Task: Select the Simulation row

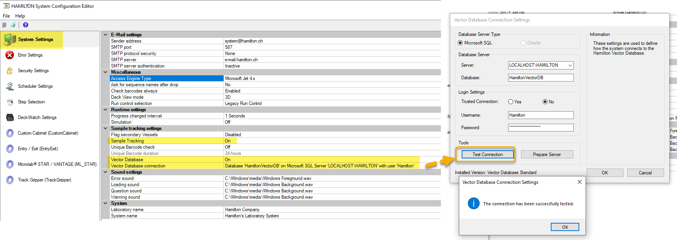Action: tap(275, 122)
